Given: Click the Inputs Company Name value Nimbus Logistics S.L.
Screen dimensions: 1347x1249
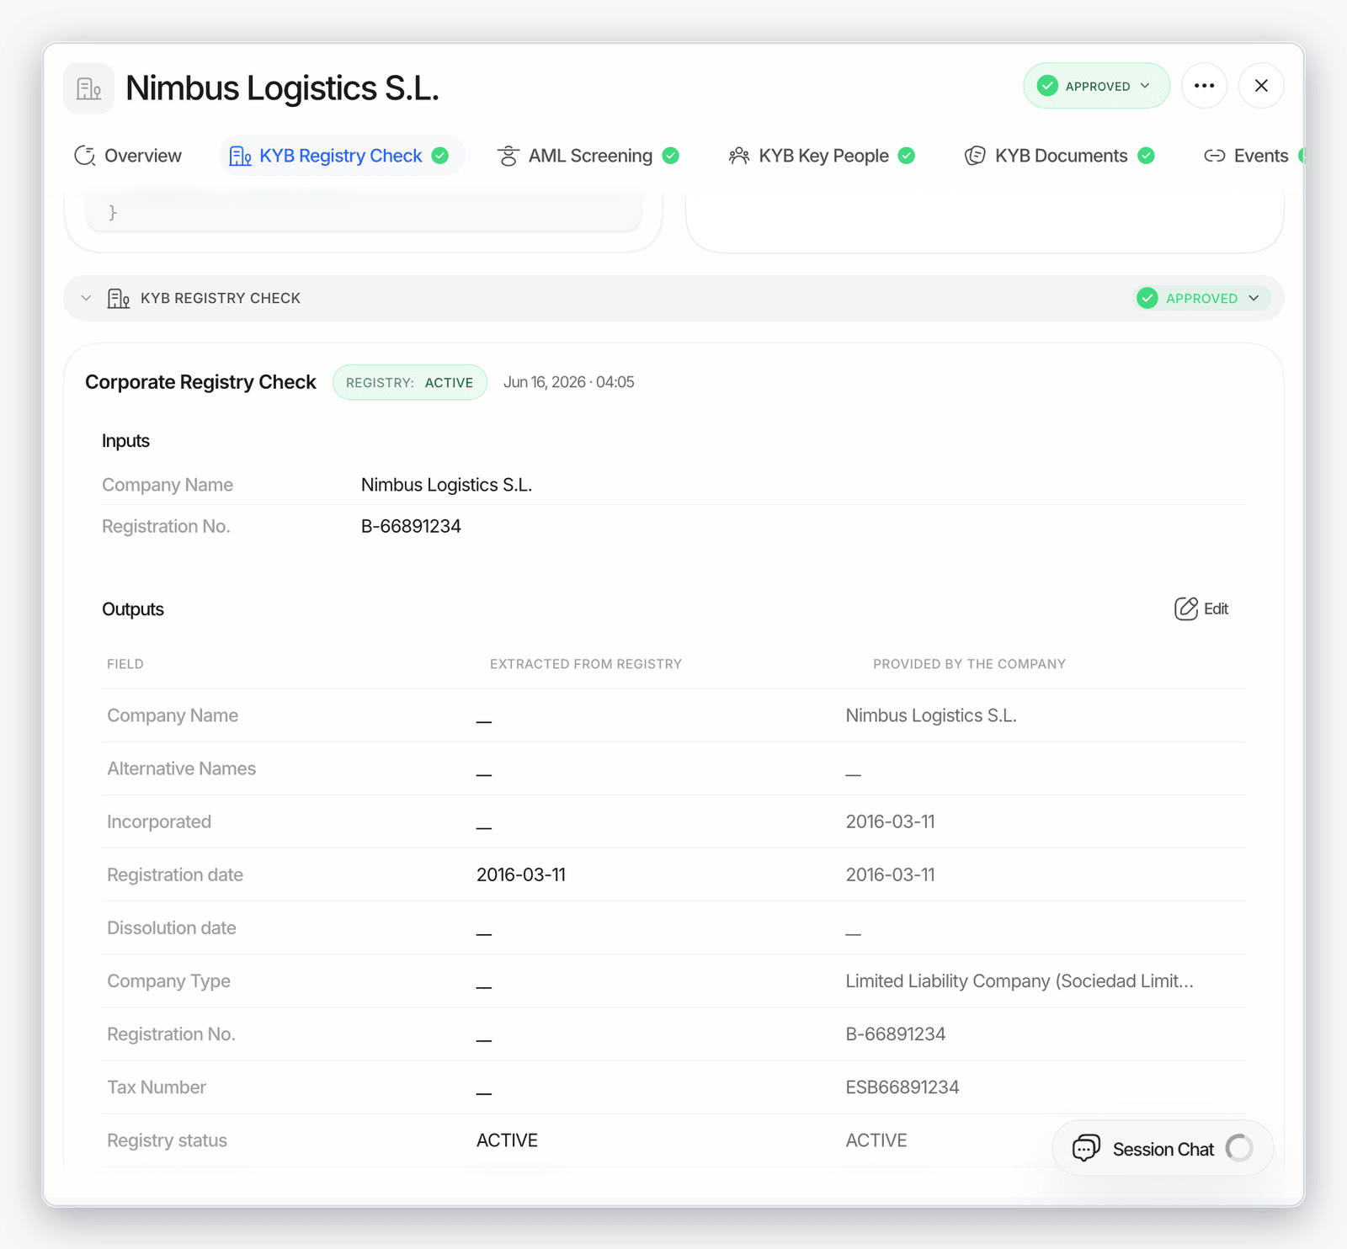Looking at the screenshot, I should pos(446,485).
